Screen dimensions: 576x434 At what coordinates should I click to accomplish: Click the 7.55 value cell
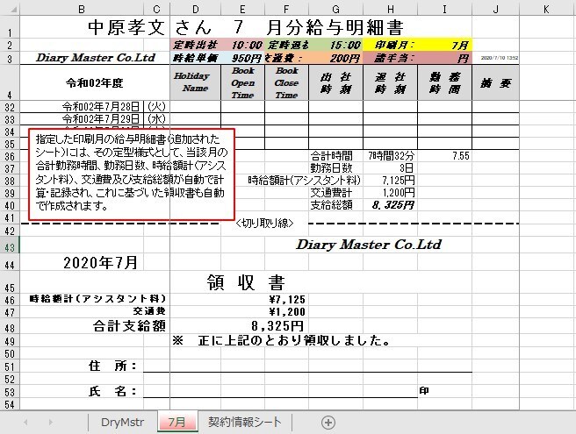444,156
